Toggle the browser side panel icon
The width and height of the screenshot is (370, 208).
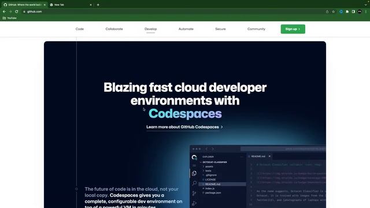pos(353,12)
